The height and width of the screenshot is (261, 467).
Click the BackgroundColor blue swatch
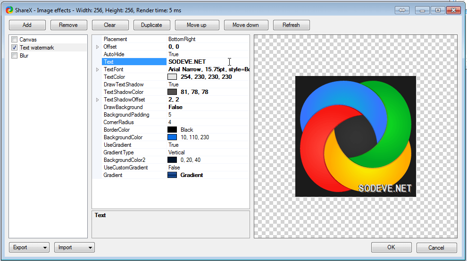[x=172, y=137]
